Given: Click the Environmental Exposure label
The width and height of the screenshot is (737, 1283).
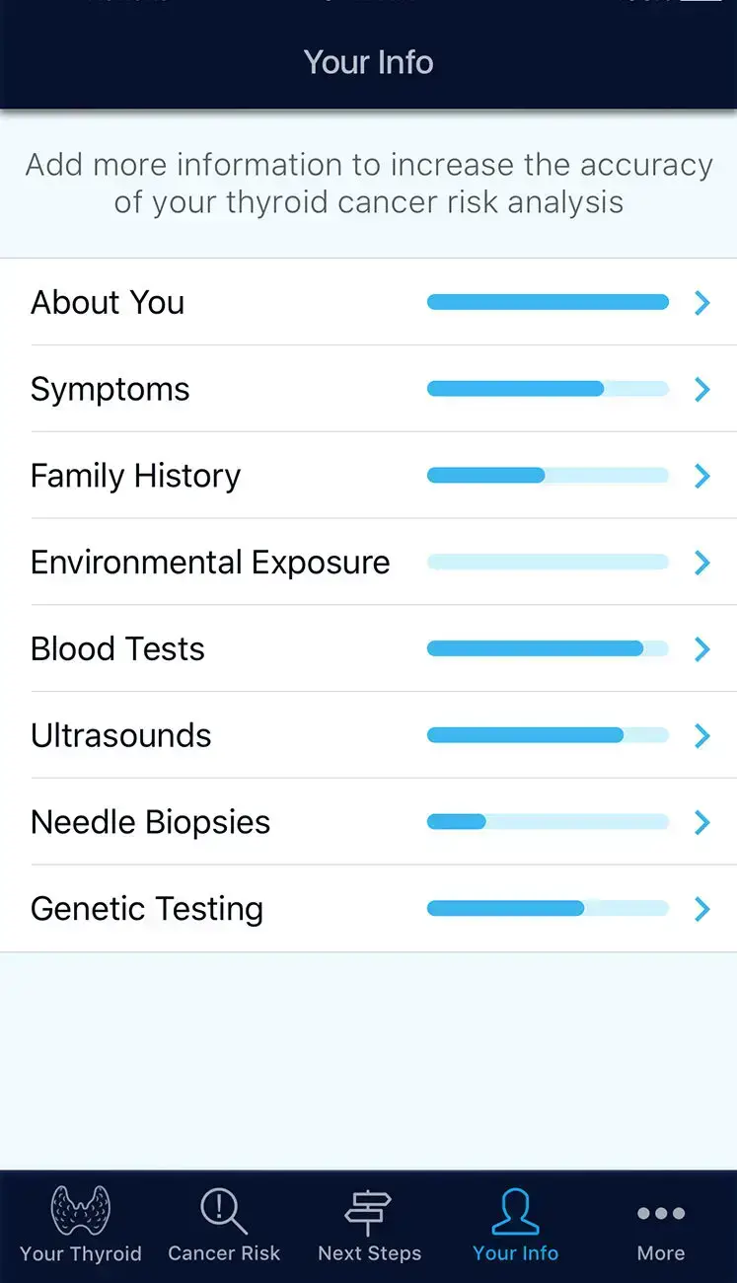Looking at the screenshot, I should coord(210,563).
